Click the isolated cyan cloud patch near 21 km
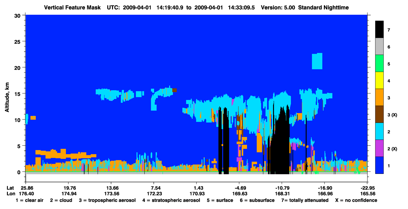The image size is (408, 209). (317, 61)
